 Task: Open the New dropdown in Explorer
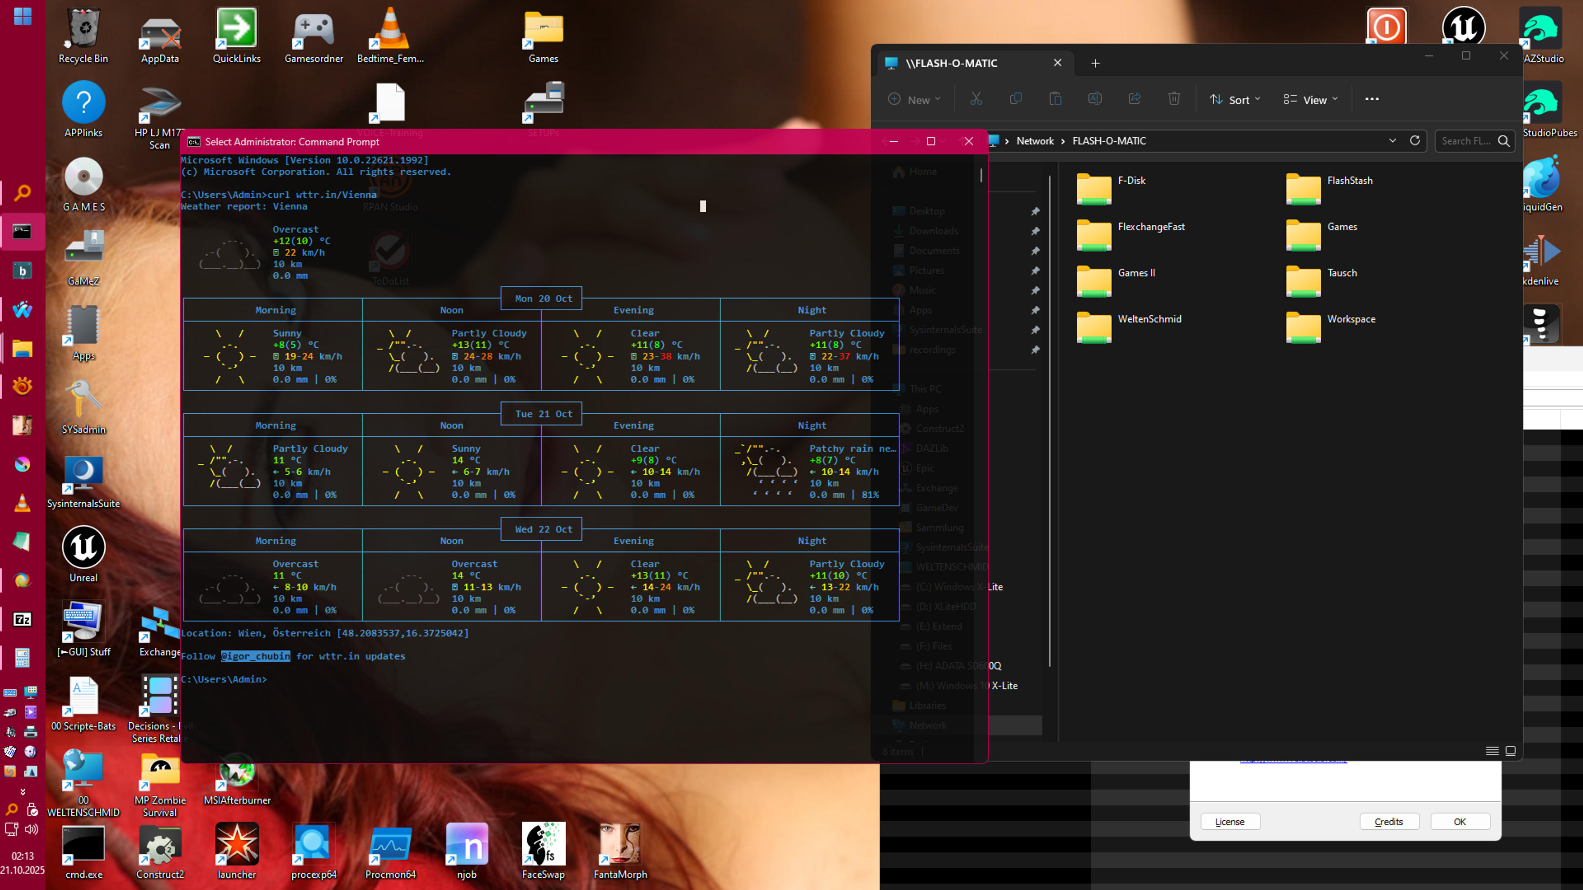914,99
